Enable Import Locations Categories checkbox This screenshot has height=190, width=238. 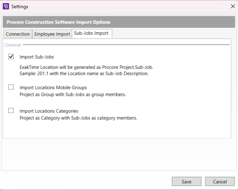[x=11, y=110]
